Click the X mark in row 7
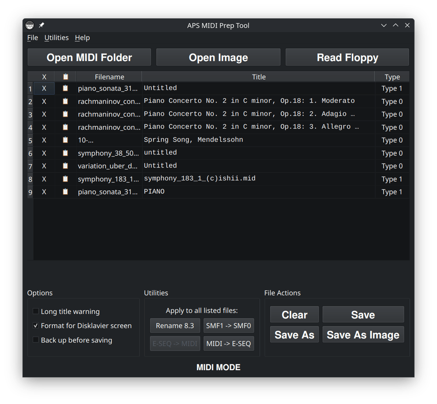 tap(44, 166)
